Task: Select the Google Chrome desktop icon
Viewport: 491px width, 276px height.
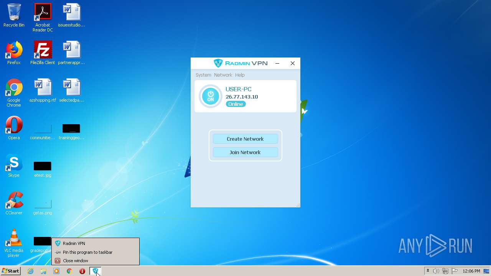Action: click(x=14, y=93)
